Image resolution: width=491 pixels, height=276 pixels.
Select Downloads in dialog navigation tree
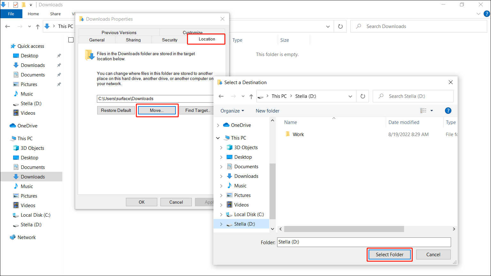[x=246, y=176]
